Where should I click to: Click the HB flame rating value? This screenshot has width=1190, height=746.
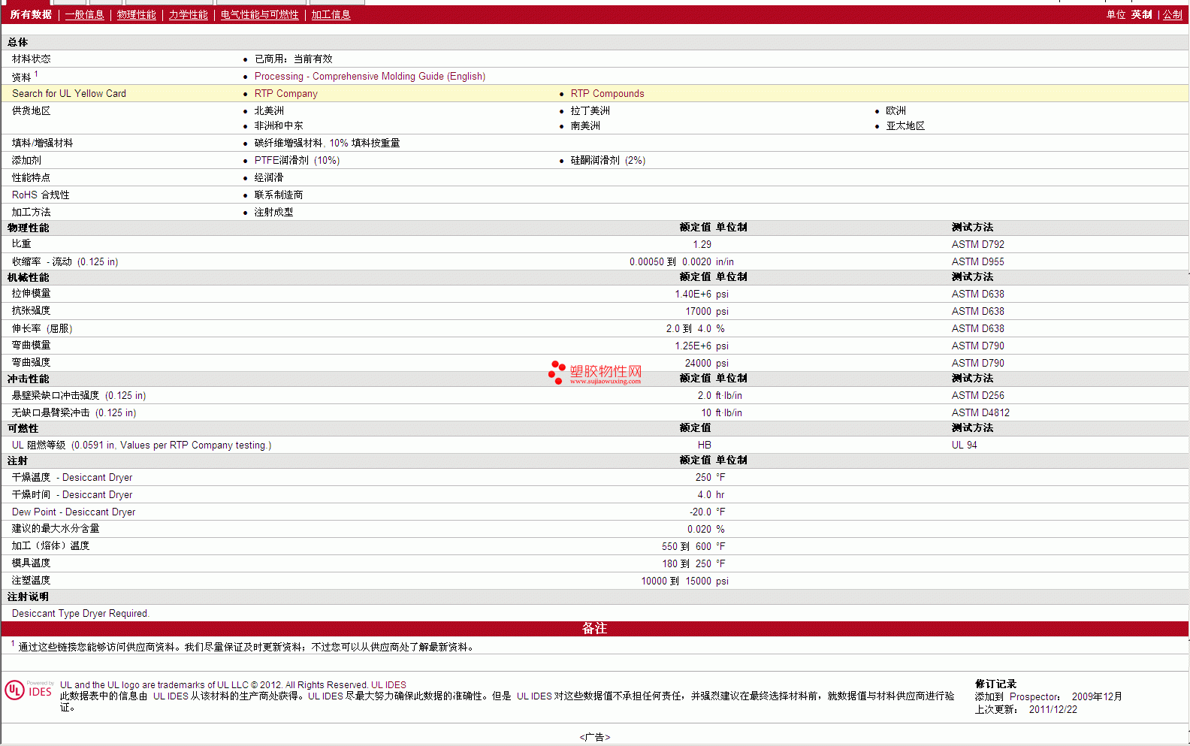[704, 445]
